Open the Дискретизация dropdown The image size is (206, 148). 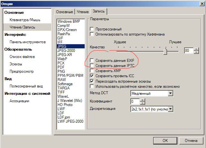[171, 109]
